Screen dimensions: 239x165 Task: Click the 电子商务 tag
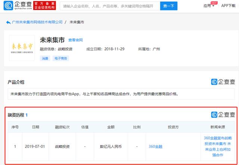pos(61,58)
